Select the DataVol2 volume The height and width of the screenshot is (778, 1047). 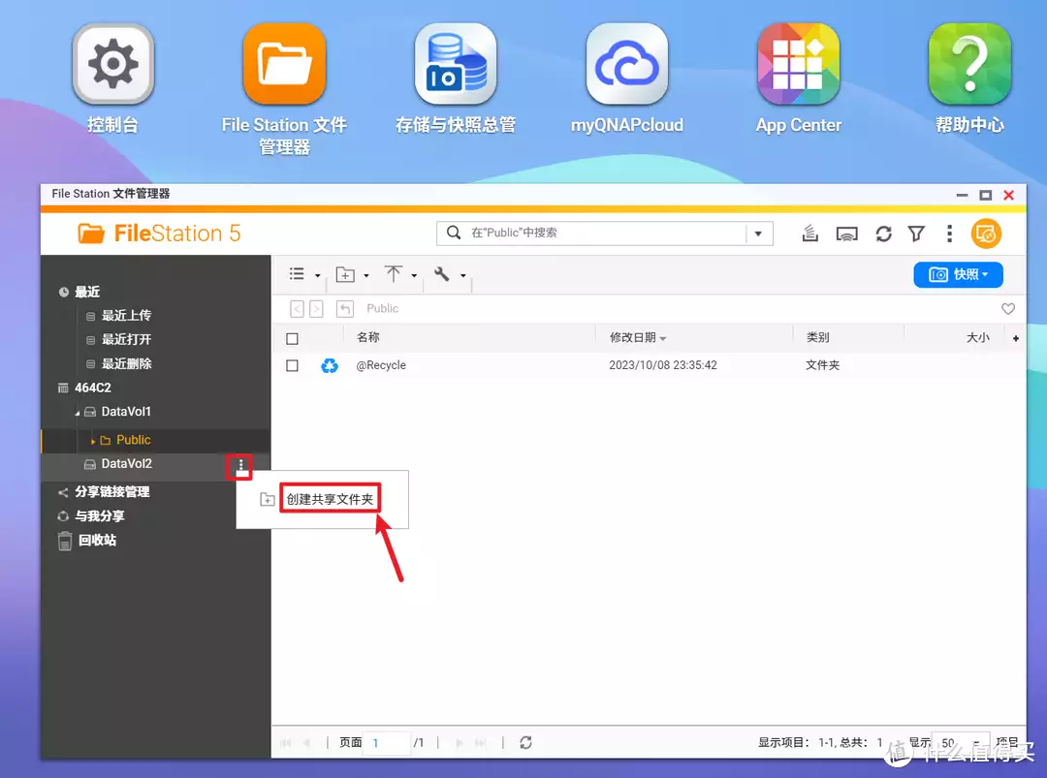(x=126, y=464)
